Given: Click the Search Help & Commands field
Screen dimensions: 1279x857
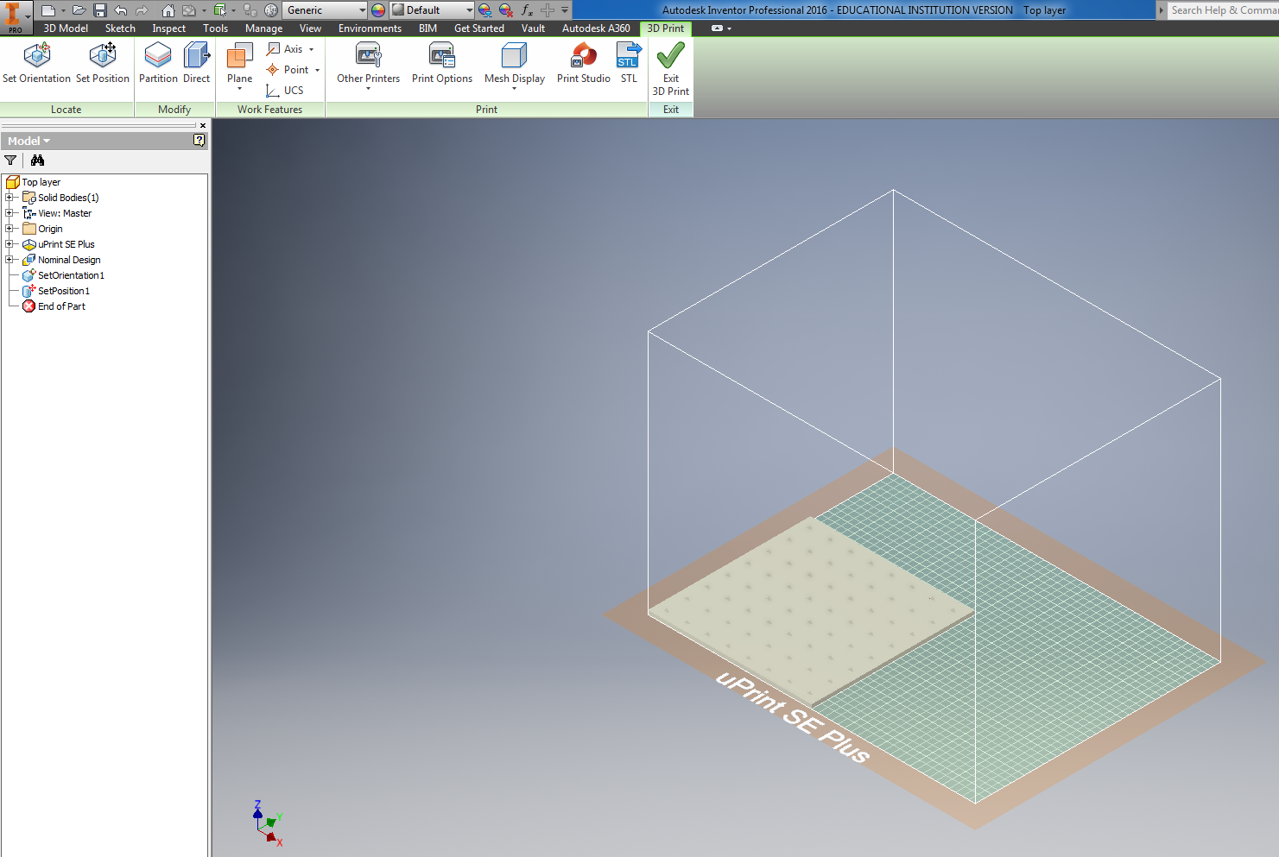Looking at the screenshot, I should [x=1223, y=10].
